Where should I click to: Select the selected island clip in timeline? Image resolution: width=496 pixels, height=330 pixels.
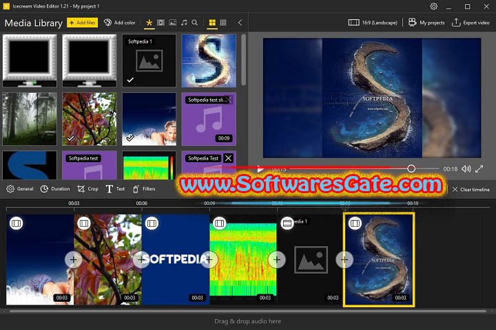[x=379, y=260]
